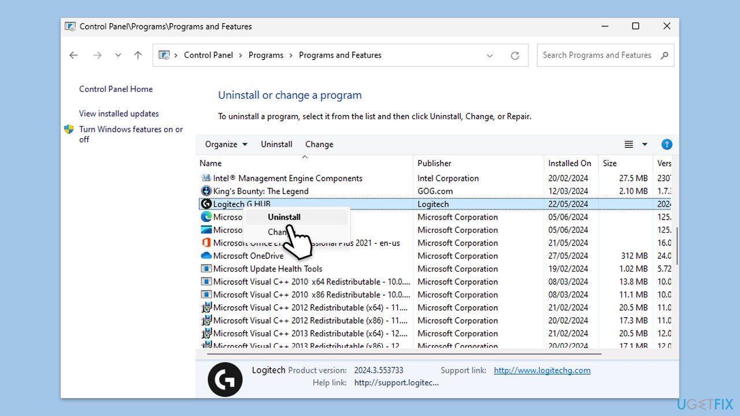
Task: Click Uninstall in the toolbar
Action: point(276,144)
